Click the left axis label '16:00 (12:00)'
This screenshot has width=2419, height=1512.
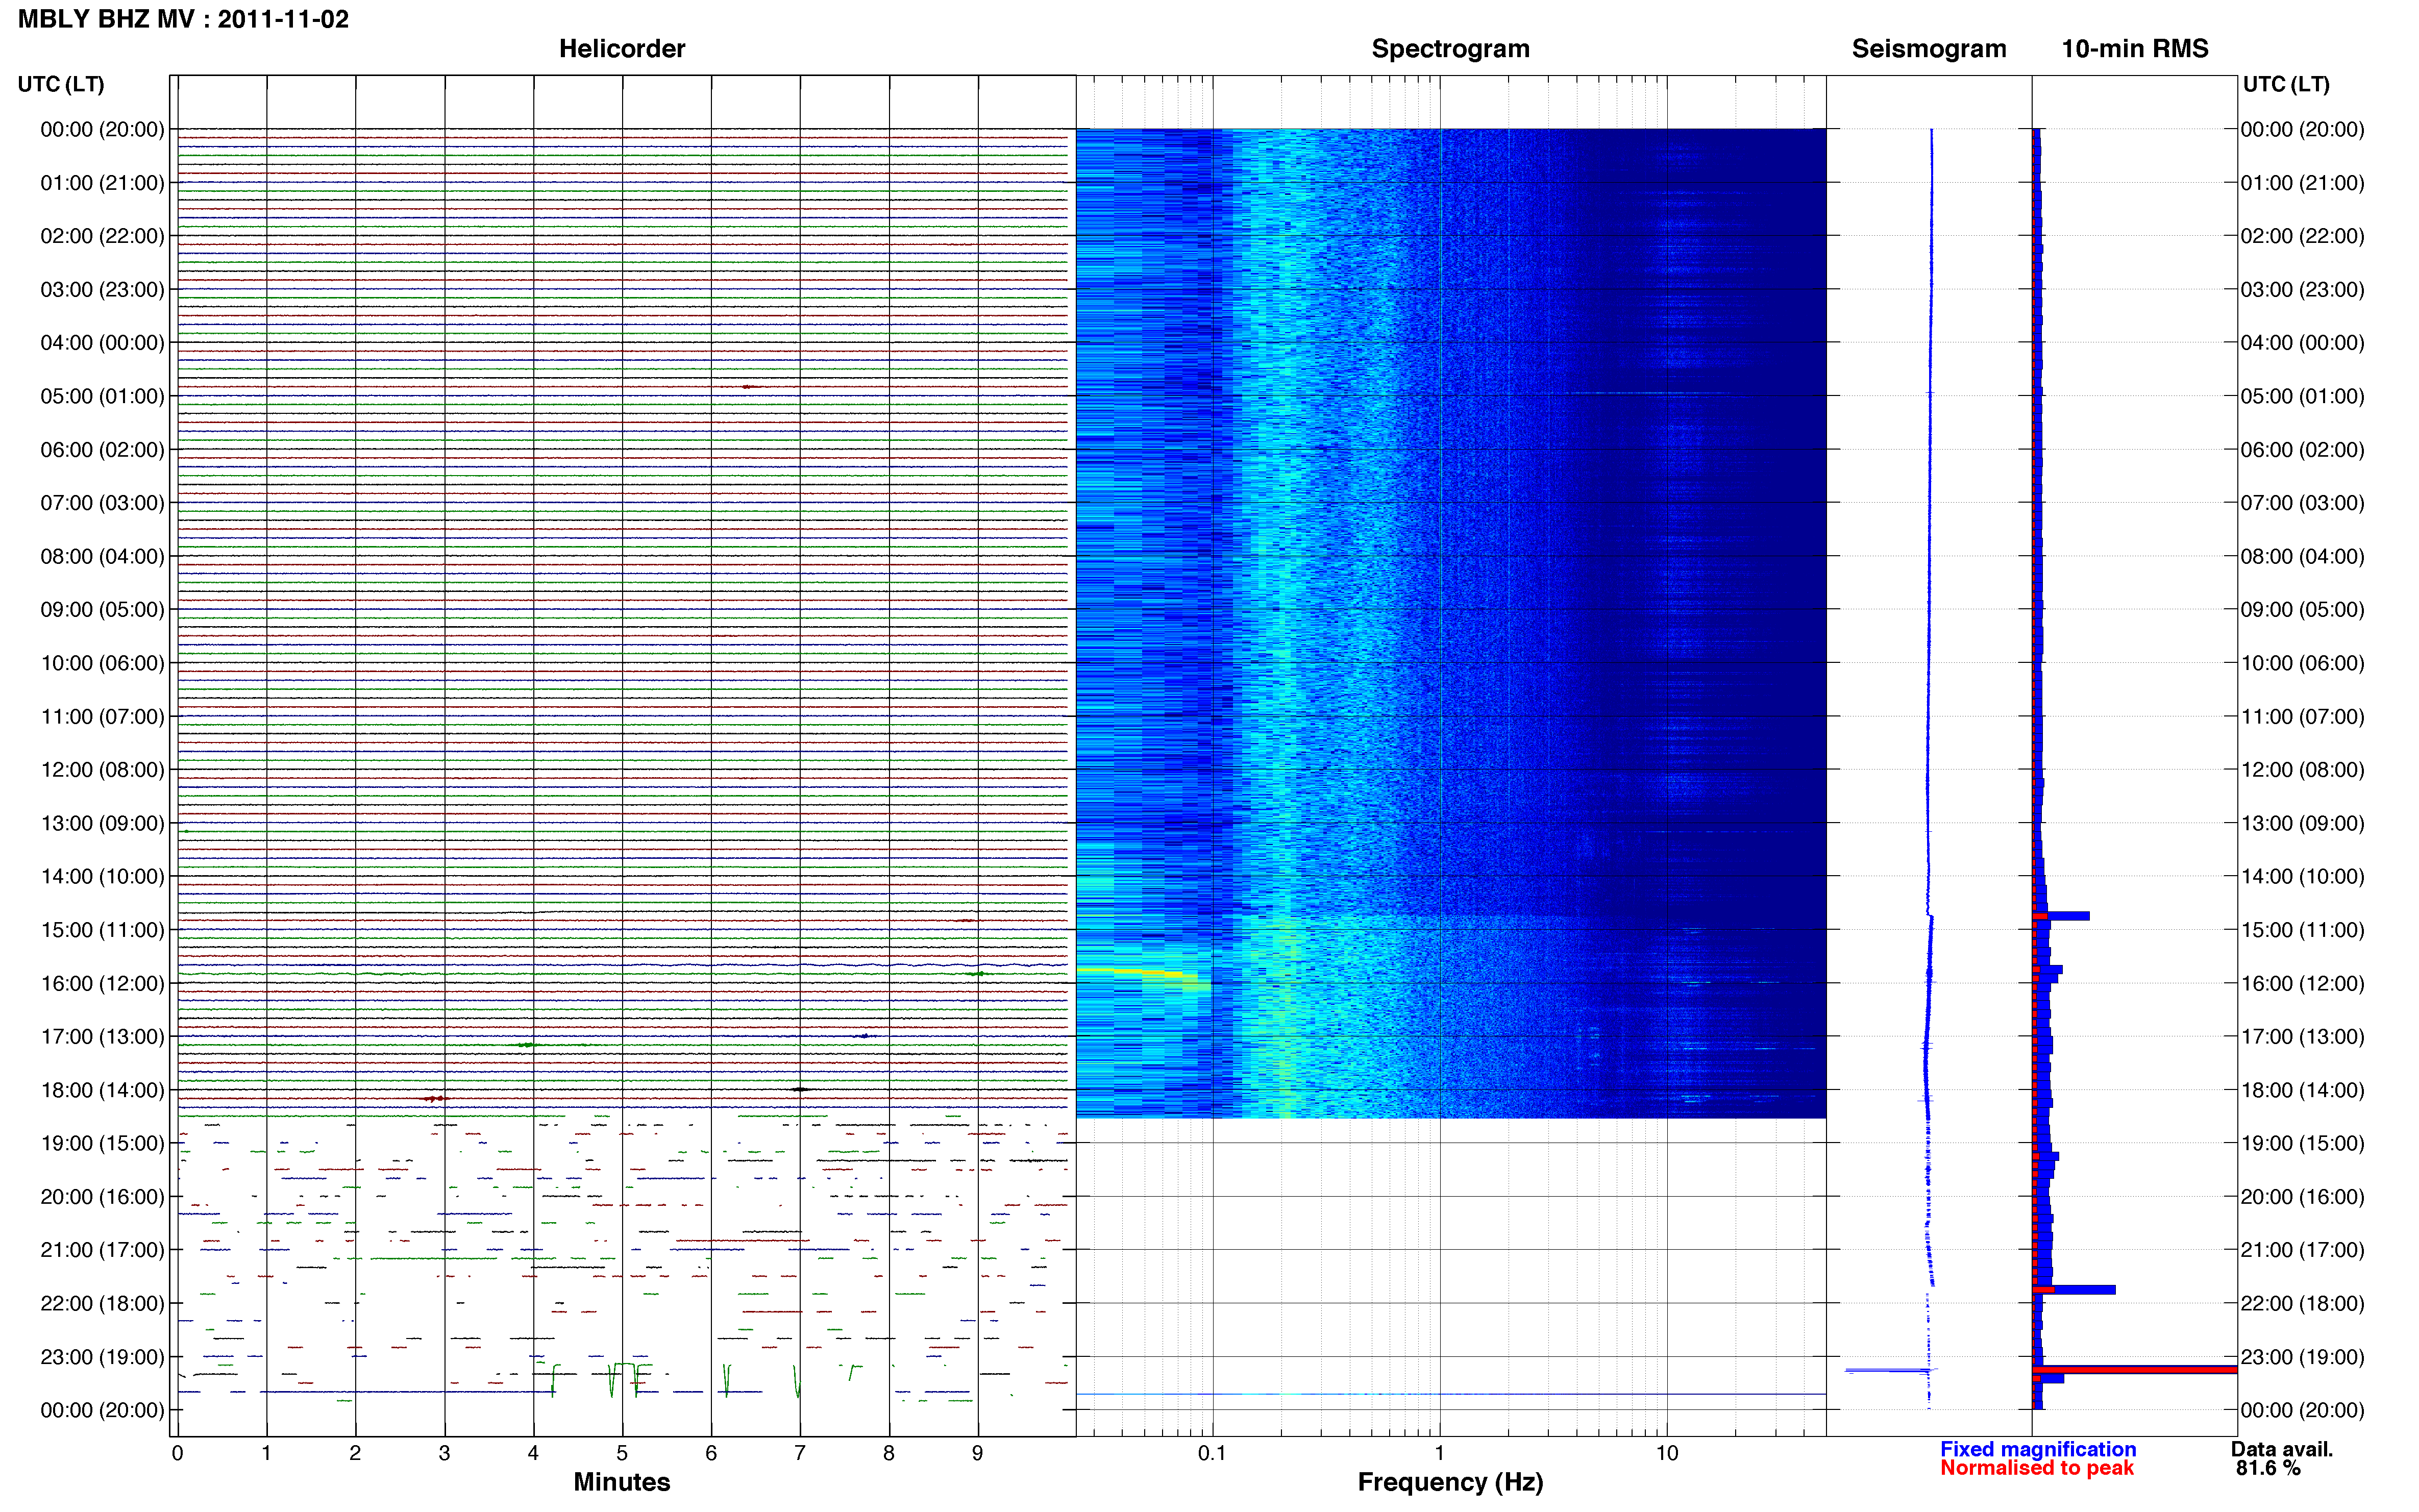click(x=102, y=983)
